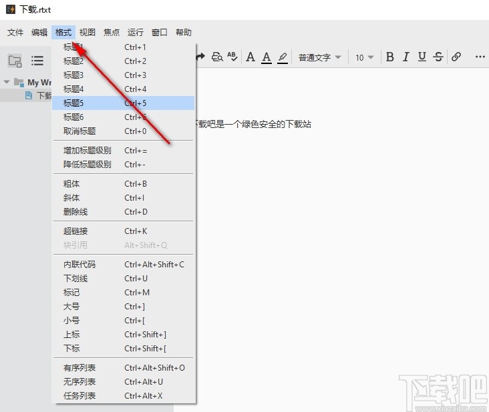Select 大号 menu entry
This screenshot has height=412, width=489.
coord(124,306)
